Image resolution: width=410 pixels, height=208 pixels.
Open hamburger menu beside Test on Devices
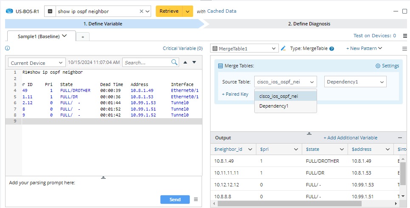(404, 36)
